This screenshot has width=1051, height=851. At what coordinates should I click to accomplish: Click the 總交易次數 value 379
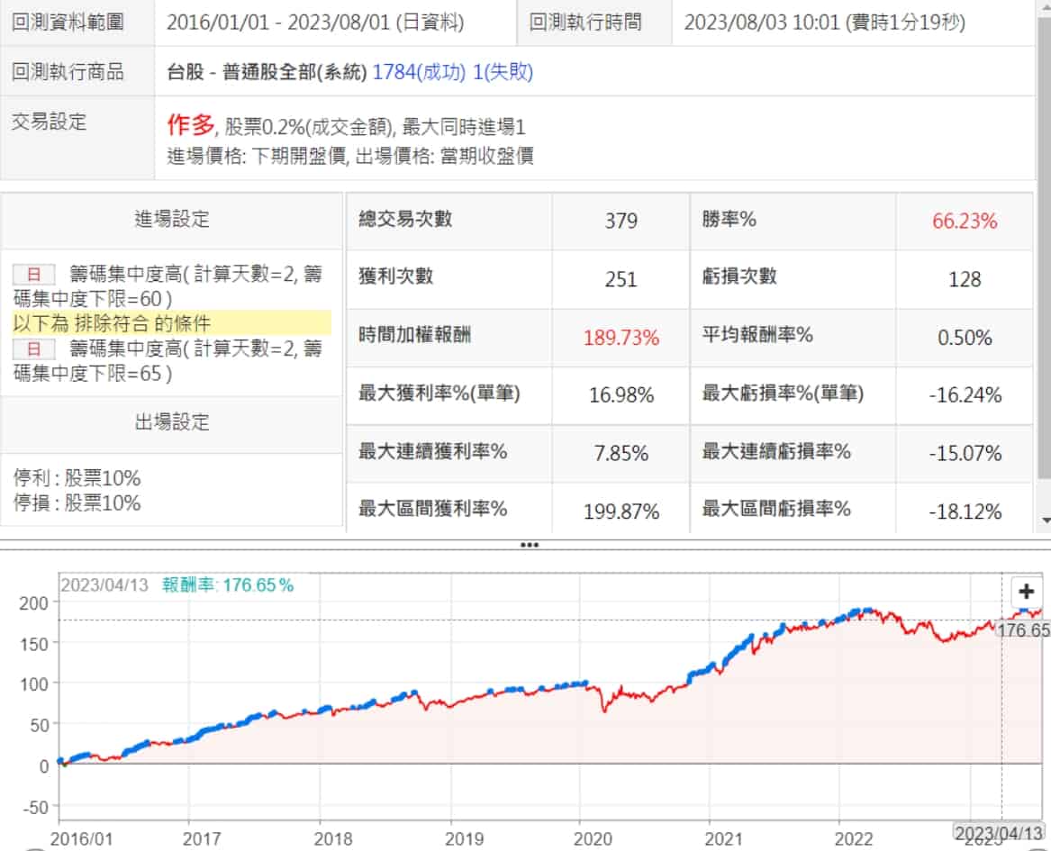pos(621,222)
